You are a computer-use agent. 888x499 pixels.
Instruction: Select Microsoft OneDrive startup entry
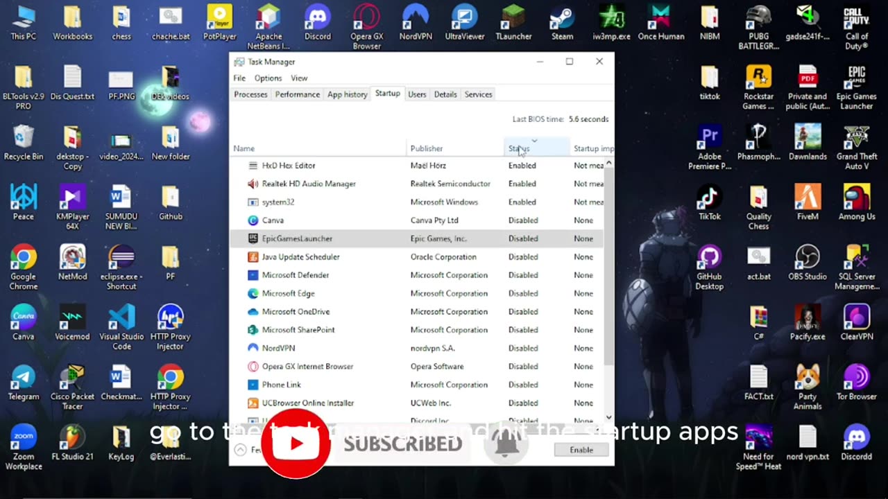pos(417,311)
